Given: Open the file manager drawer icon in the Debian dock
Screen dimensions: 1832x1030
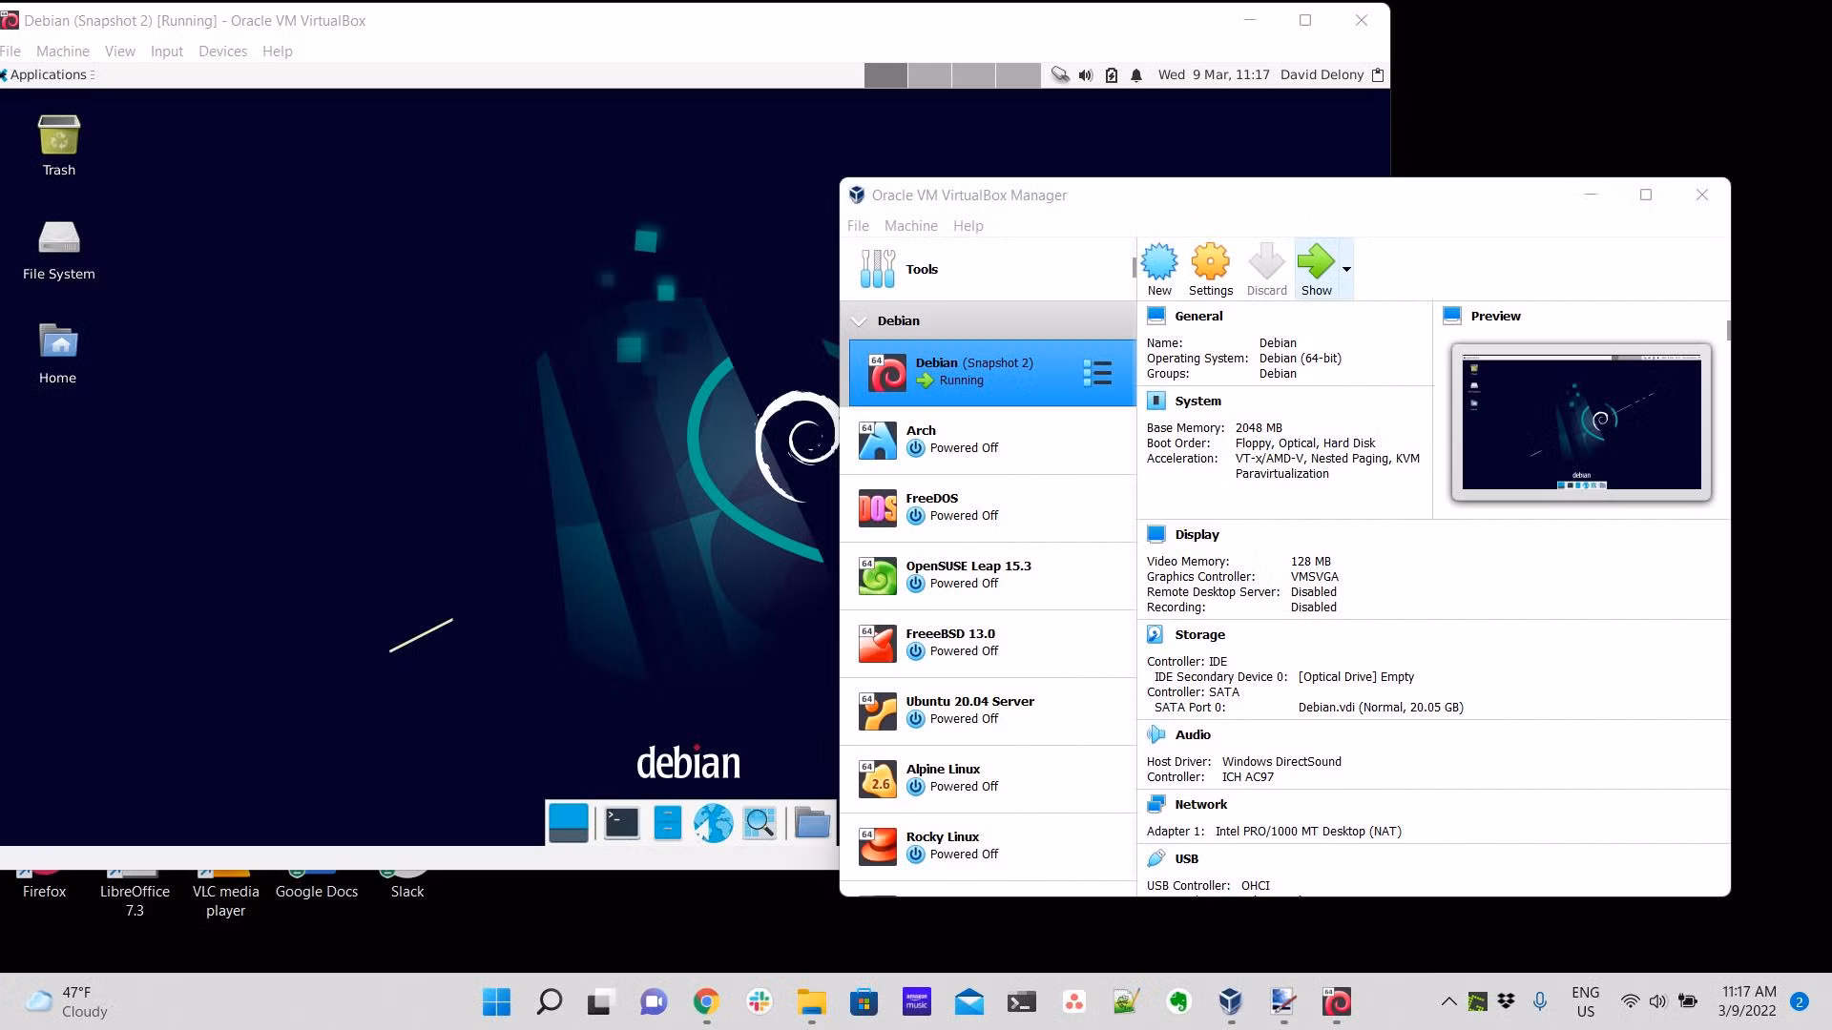Looking at the screenshot, I should click(668, 823).
